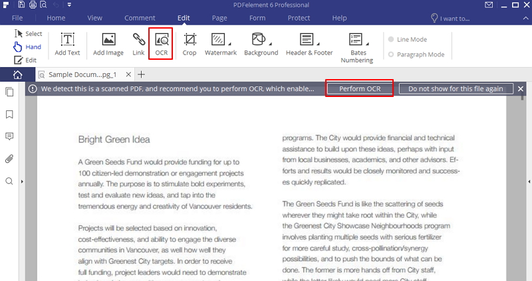Expand the Background dropdown arrow
Image resolution: width=532 pixels, height=281 pixels.
coord(271,44)
